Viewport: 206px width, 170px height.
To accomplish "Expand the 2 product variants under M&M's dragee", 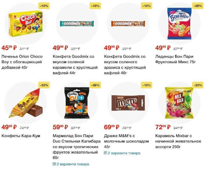I will [122, 153].
